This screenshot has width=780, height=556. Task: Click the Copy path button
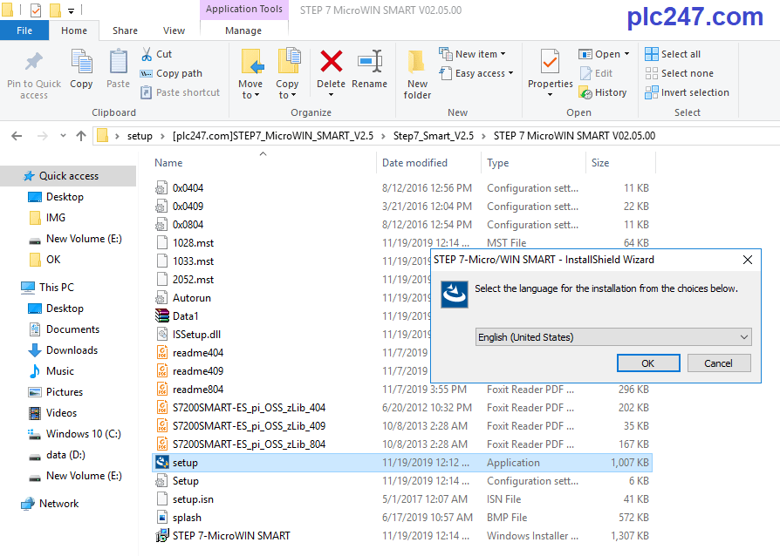pyautogui.click(x=171, y=73)
